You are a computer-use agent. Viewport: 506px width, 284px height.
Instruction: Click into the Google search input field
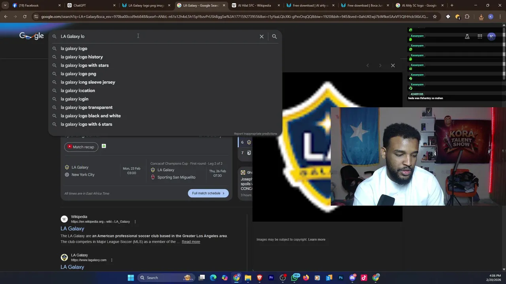coord(158,36)
